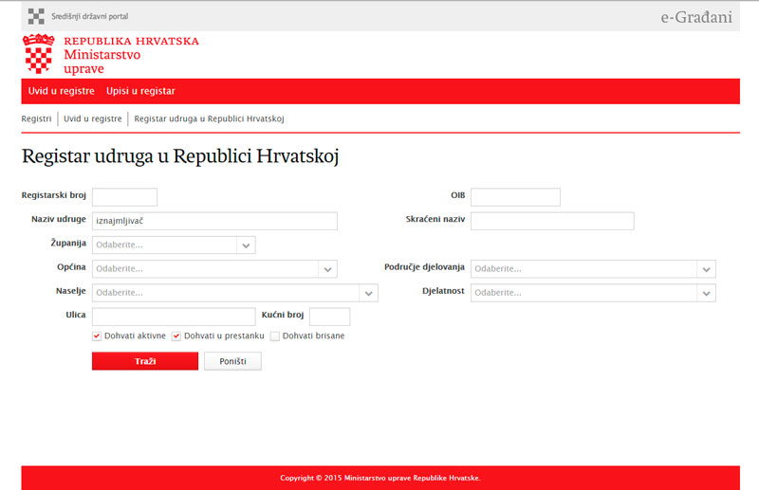Toggle the Dohvati aktivne checkbox
Image resolution: width=759 pixels, height=490 pixels.
(97, 336)
